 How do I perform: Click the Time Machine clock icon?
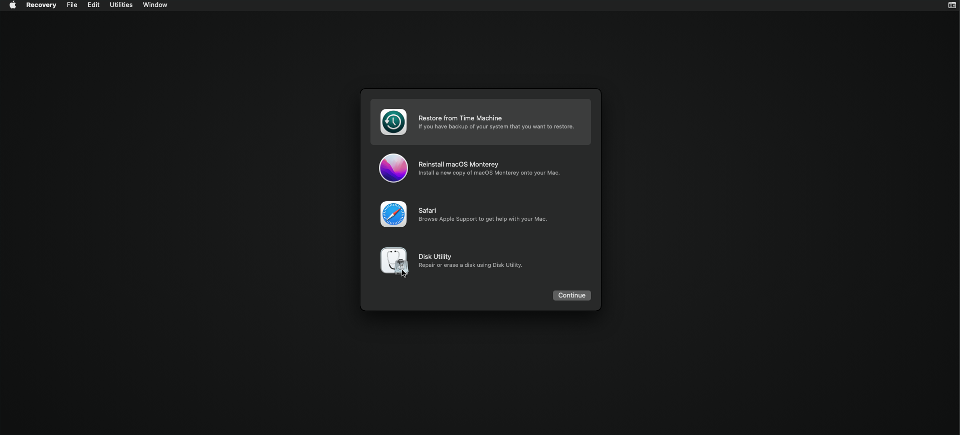[x=394, y=122]
